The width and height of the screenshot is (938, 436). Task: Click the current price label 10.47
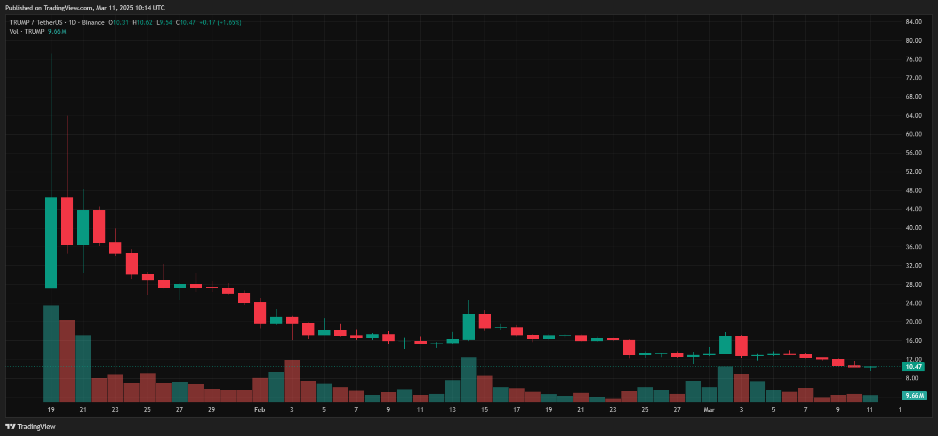coord(913,367)
